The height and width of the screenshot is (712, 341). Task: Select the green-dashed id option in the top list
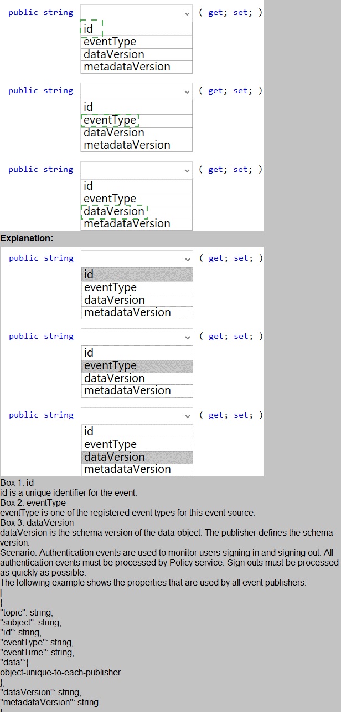click(91, 29)
